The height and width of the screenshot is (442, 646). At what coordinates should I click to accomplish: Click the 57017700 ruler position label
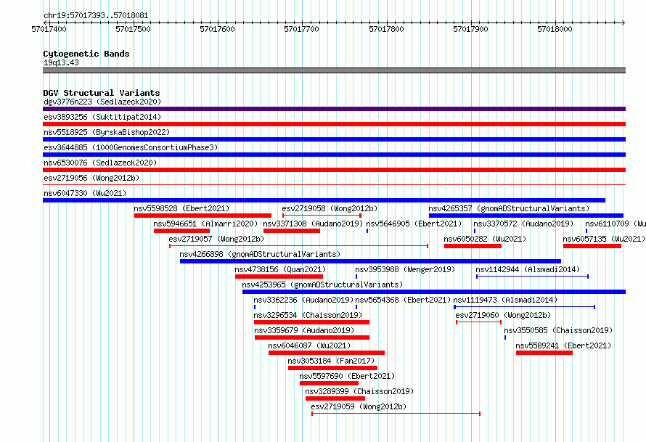click(x=301, y=29)
